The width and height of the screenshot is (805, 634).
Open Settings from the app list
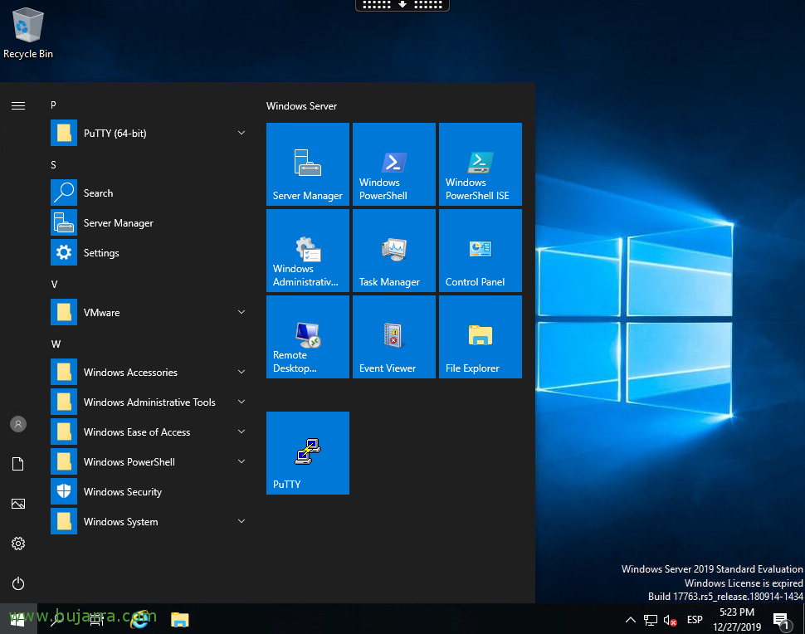pyautogui.click(x=150, y=252)
